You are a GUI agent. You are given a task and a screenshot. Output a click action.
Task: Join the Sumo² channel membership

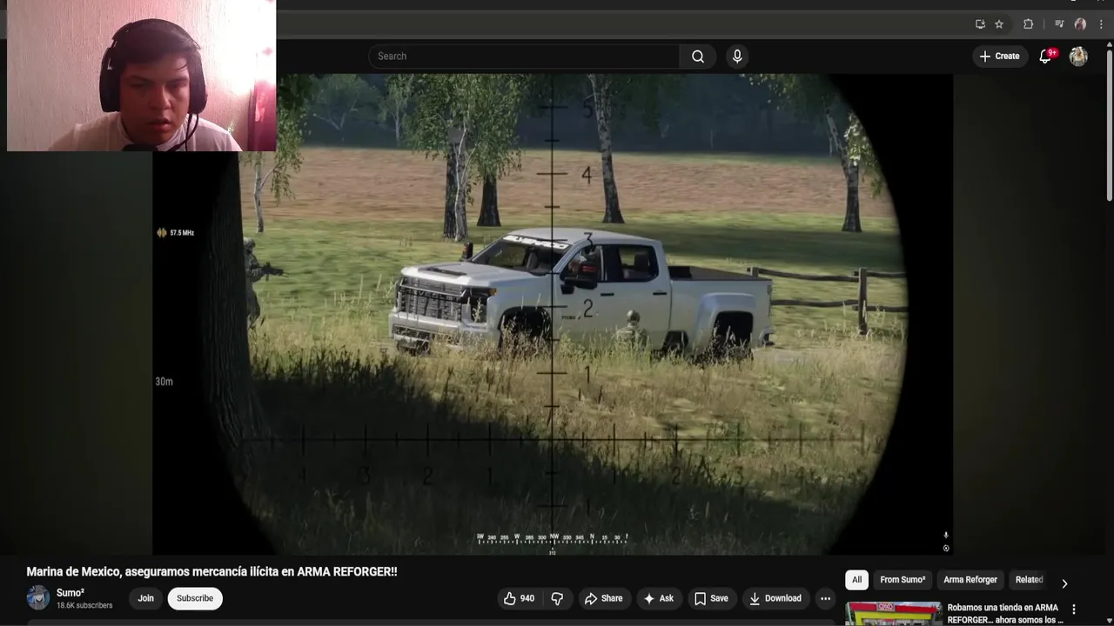(x=145, y=598)
